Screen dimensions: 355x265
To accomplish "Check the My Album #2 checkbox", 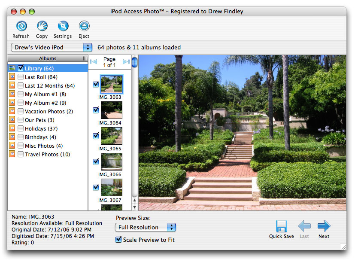I will click(21, 103).
